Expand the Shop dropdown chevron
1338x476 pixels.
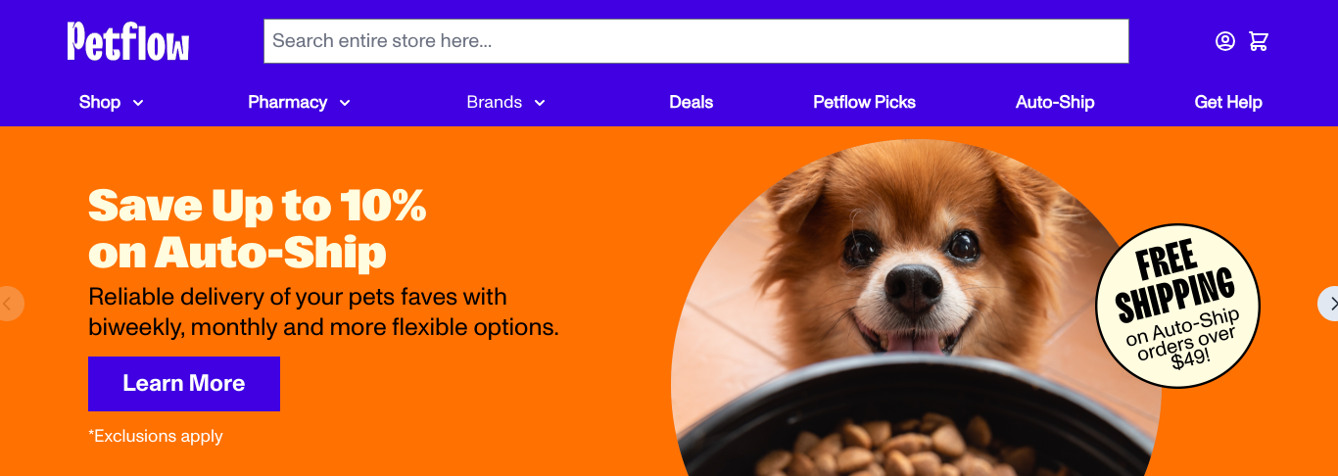pyautogui.click(x=138, y=103)
